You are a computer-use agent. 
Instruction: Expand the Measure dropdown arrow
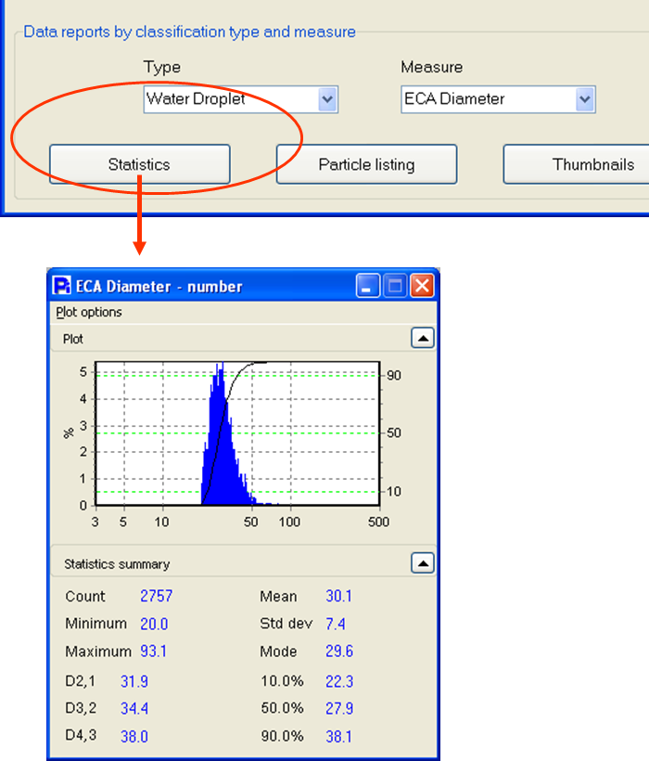pyautogui.click(x=584, y=99)
